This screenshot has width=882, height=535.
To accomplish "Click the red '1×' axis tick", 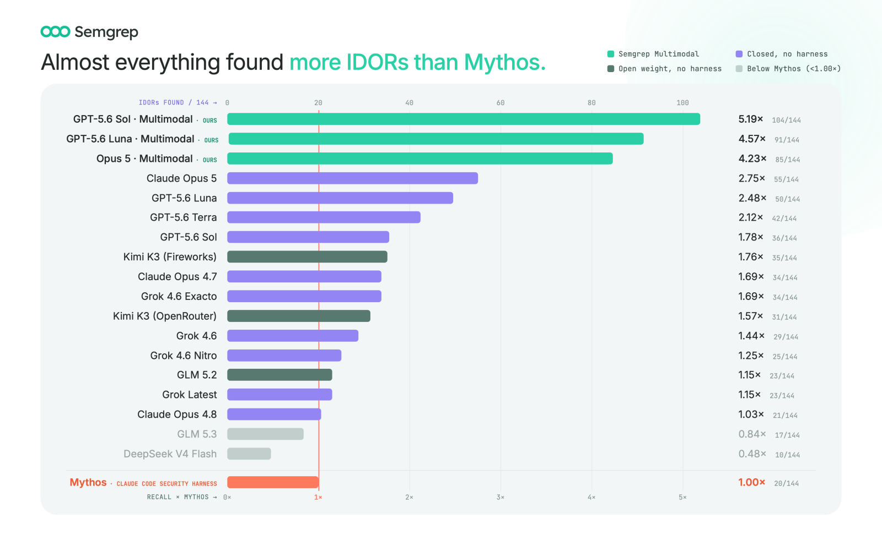I will point(318,498).
